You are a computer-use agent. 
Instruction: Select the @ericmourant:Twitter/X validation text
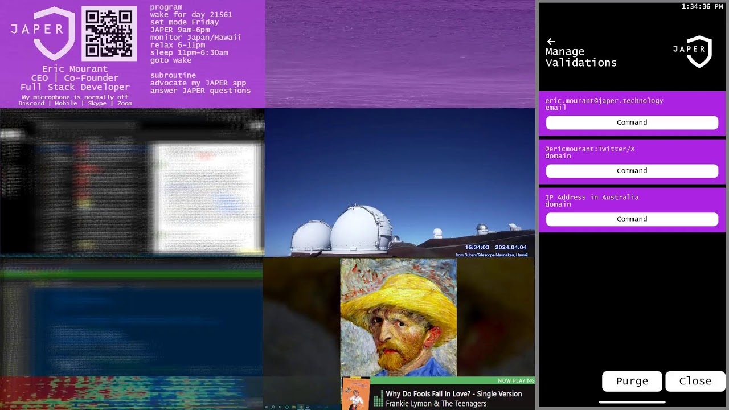point(589,149)
